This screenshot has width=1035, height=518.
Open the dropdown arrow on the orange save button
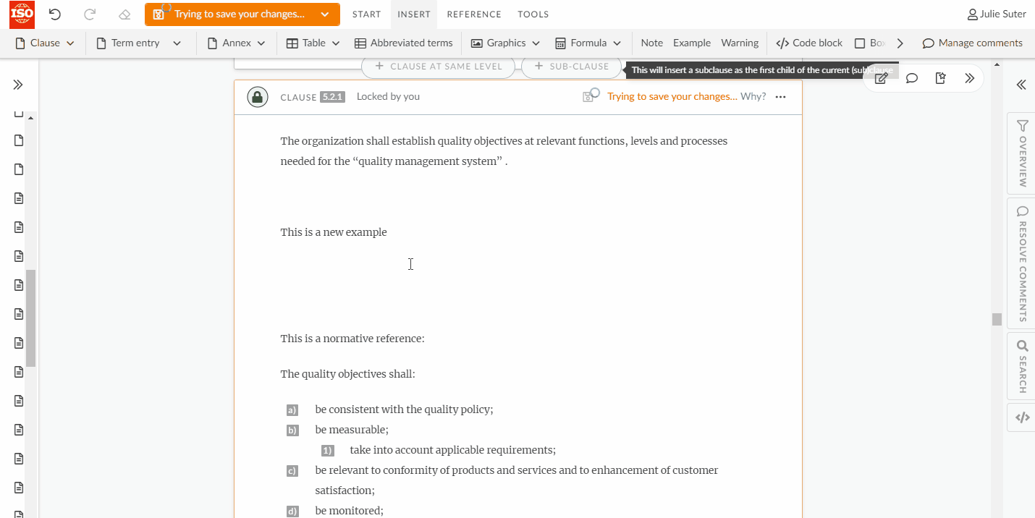click(325, 14)
